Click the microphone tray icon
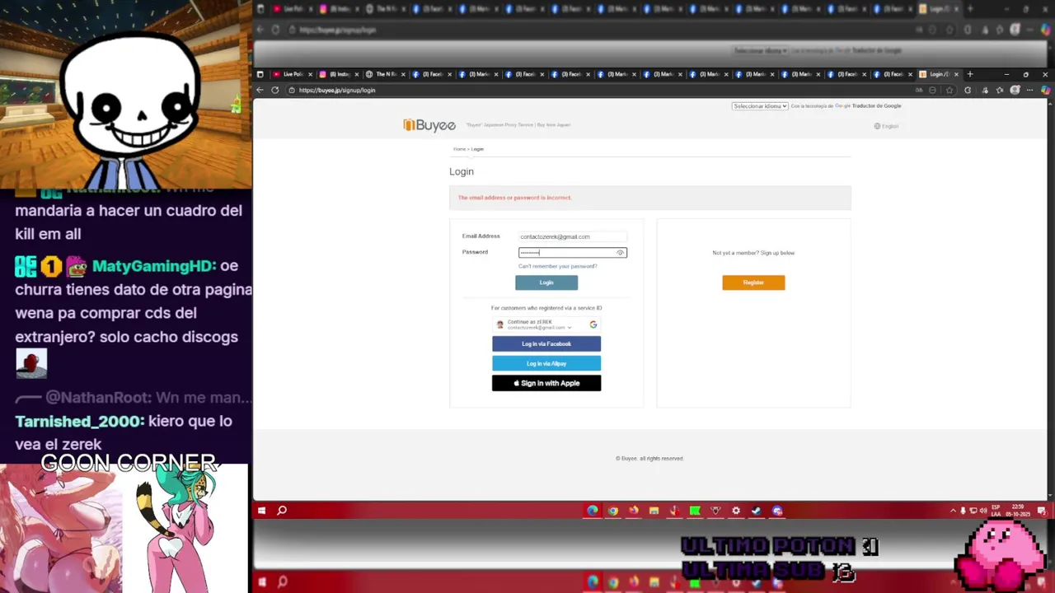 coord(963,511)
